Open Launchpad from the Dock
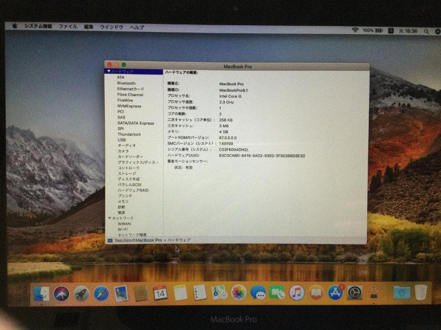Screen dimensions: 441x330 pyautogui.click(x=81, y=293)
